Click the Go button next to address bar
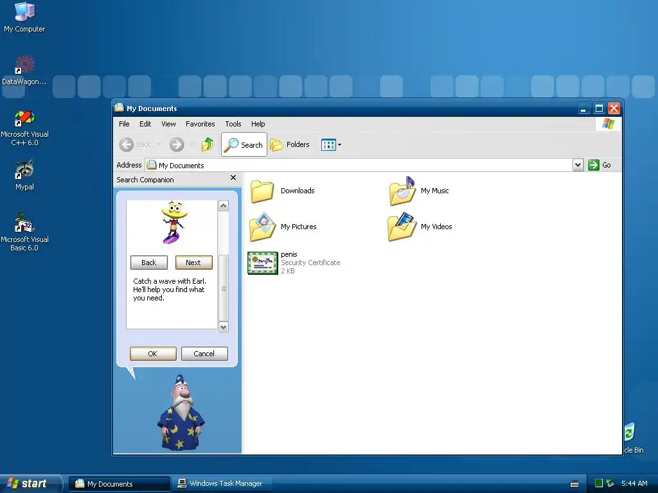This screenshot has width=658, height=493. tap(600, 165)
